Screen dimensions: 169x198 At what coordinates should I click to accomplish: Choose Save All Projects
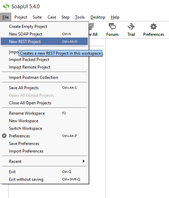pos(44,87)
